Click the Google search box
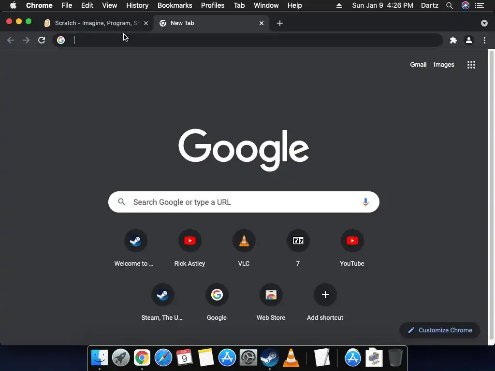Screen dimensions: 495x371 [244, 202]
